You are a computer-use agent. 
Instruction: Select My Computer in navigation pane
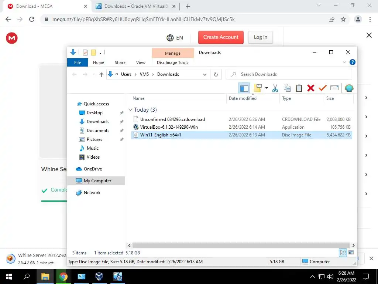[x=96, y=181]
